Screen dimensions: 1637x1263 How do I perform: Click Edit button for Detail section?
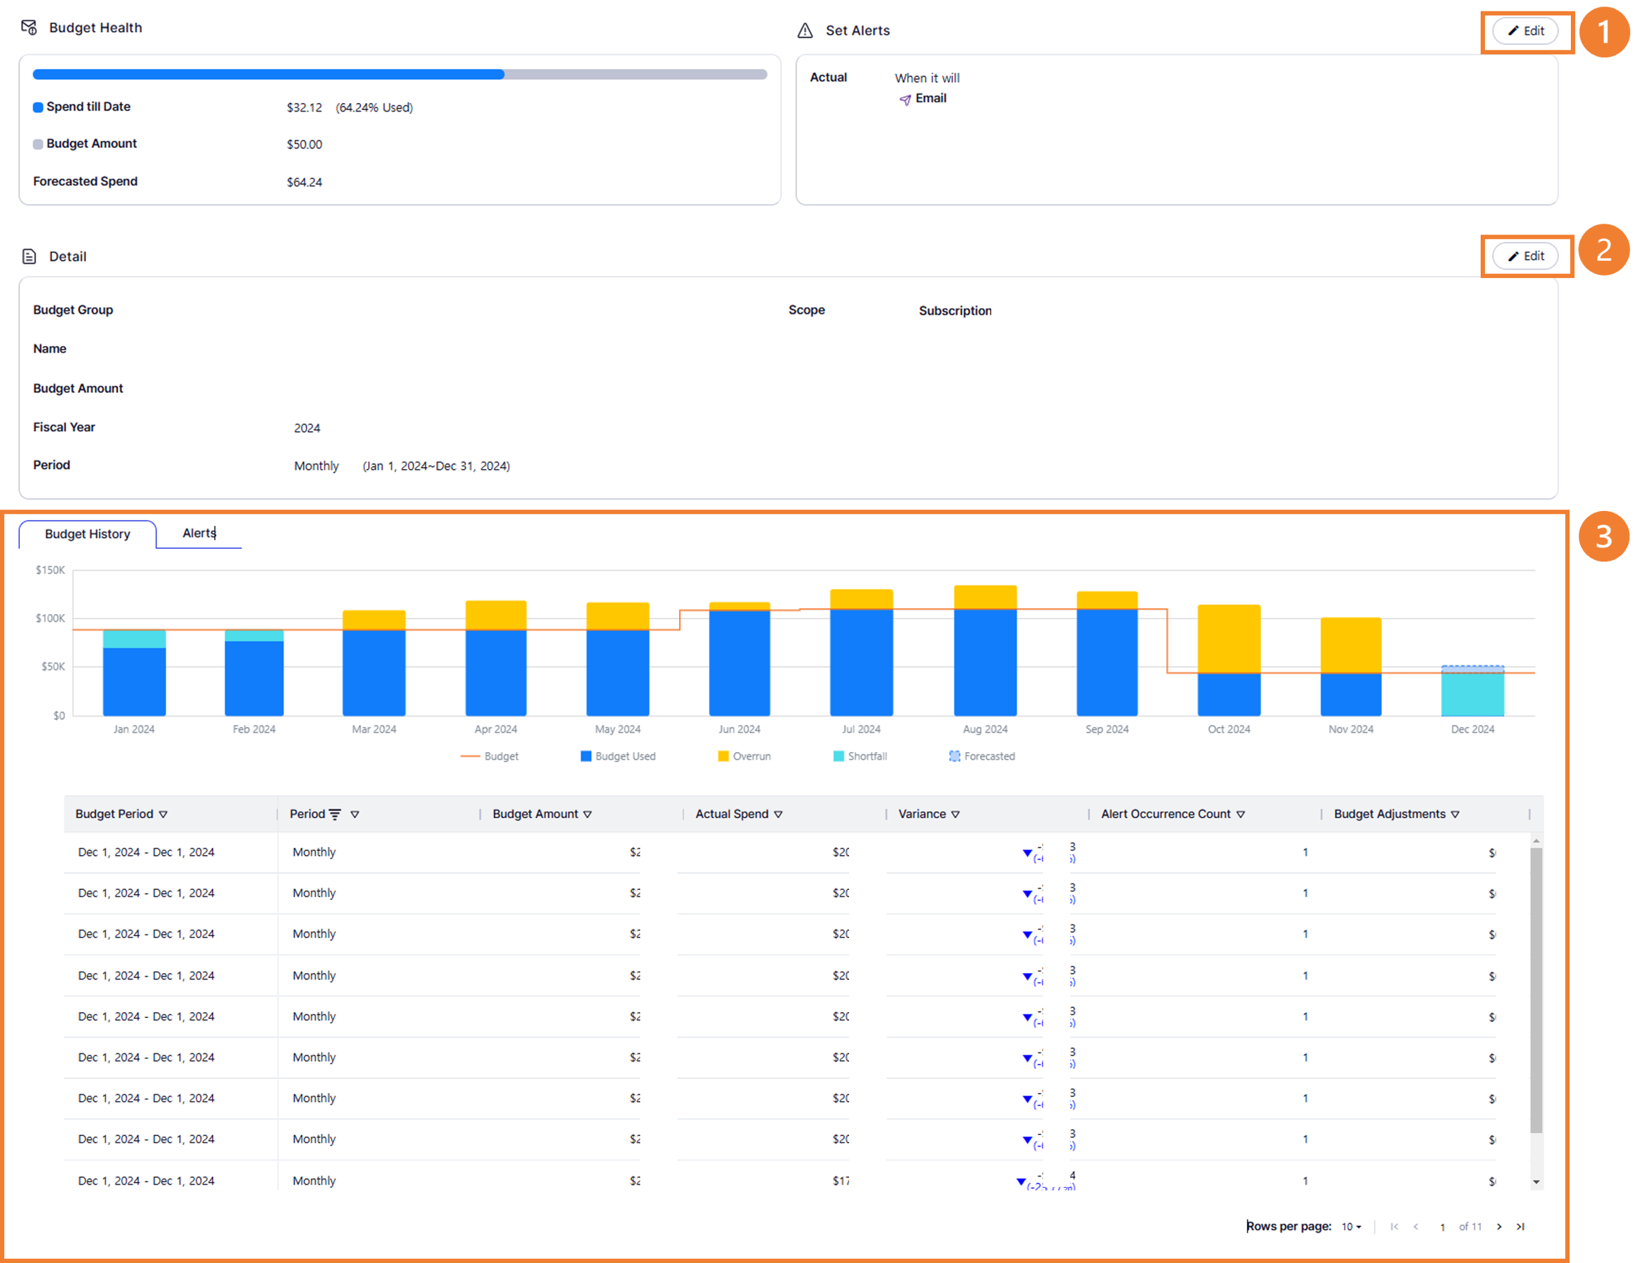click(x=1525, y=256)
